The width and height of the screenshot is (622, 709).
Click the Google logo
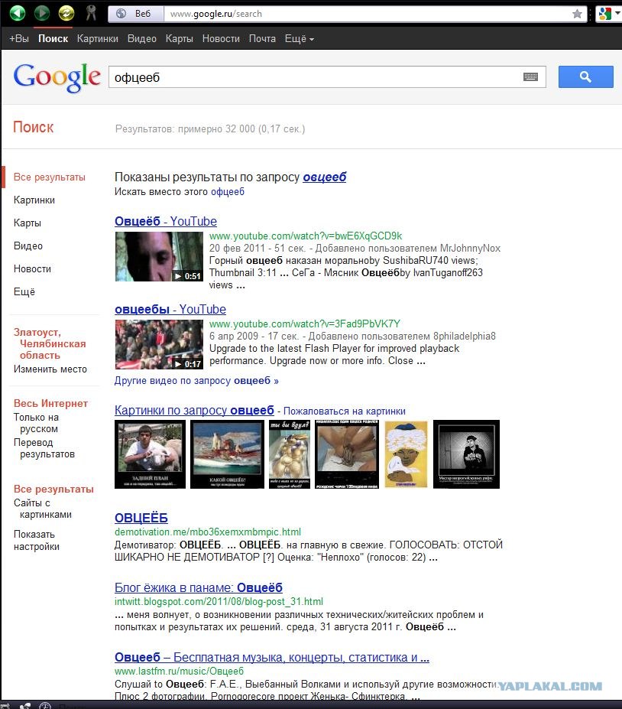click(57, 77)
